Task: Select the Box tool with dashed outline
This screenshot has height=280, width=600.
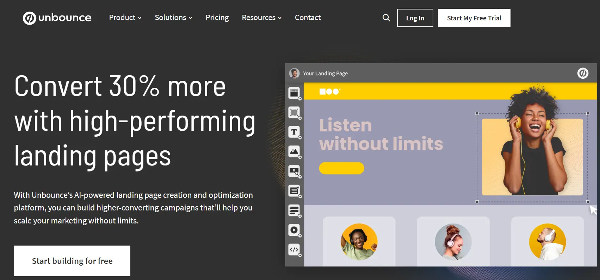Action: point(294,112)
